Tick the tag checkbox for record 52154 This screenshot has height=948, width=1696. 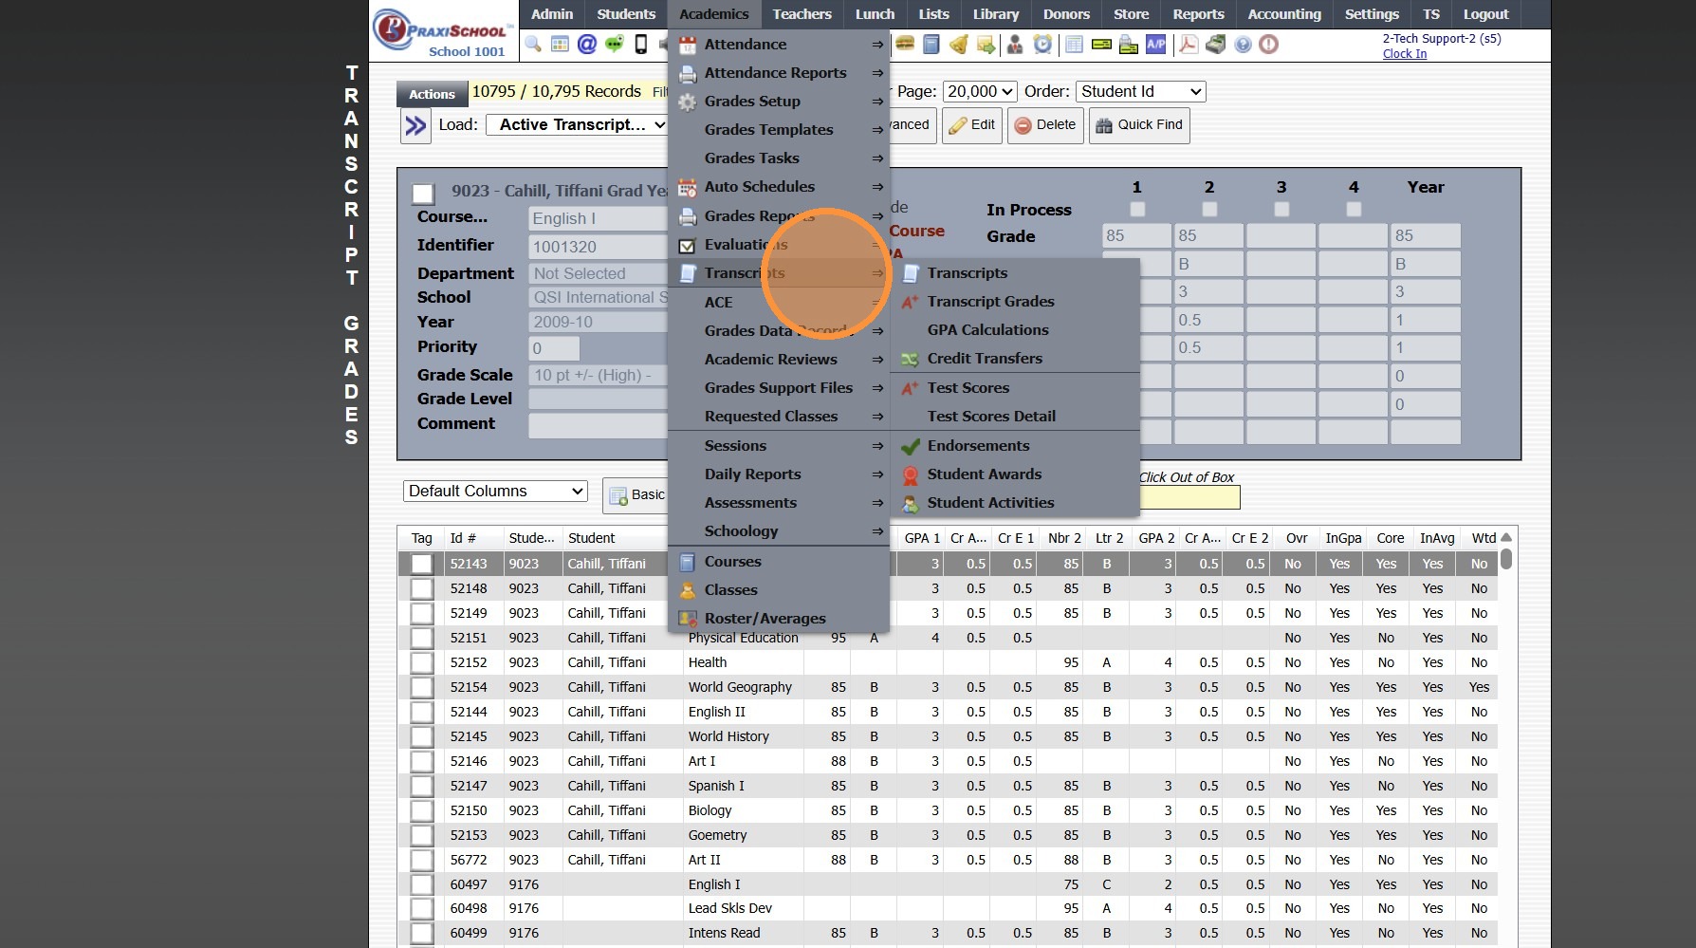click(x=422, y=688)
